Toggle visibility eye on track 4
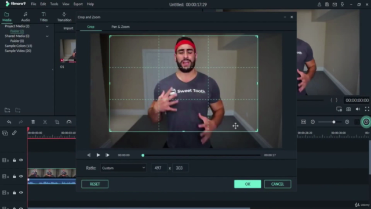Screen dimensions: 371x209 (x=21, y=176)
